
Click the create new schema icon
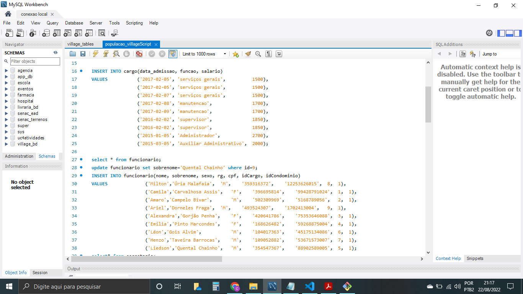[x=46, y=33]
